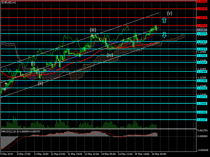Select the (v) wave label
This screenshot has width=210, height=157.
169,13
